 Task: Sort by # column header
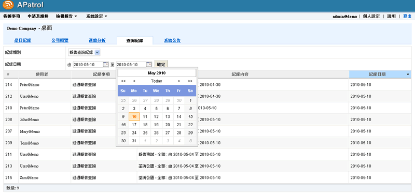[8, 74]
